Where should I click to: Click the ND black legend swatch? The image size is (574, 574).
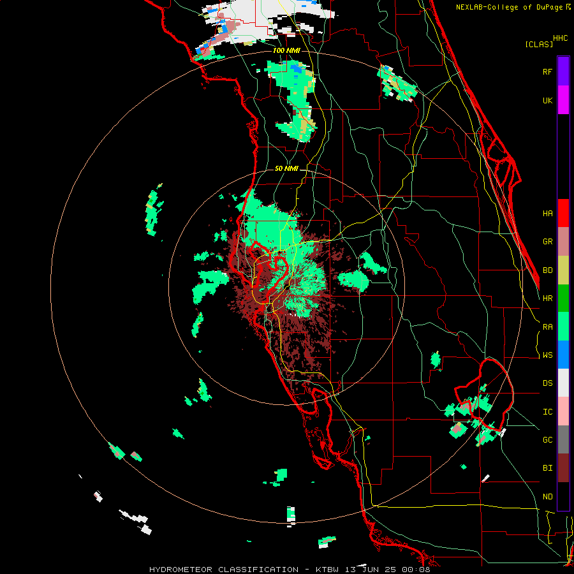[563, 496]
